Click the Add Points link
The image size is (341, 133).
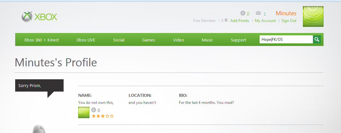coord(239,21)
